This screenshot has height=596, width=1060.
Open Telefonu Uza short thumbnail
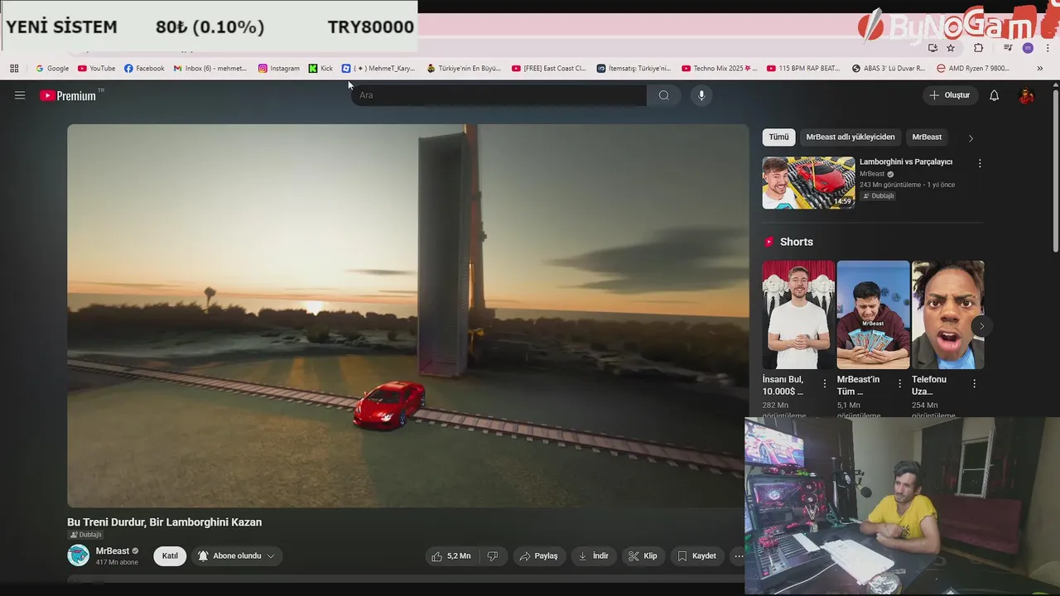click(947, 315)
